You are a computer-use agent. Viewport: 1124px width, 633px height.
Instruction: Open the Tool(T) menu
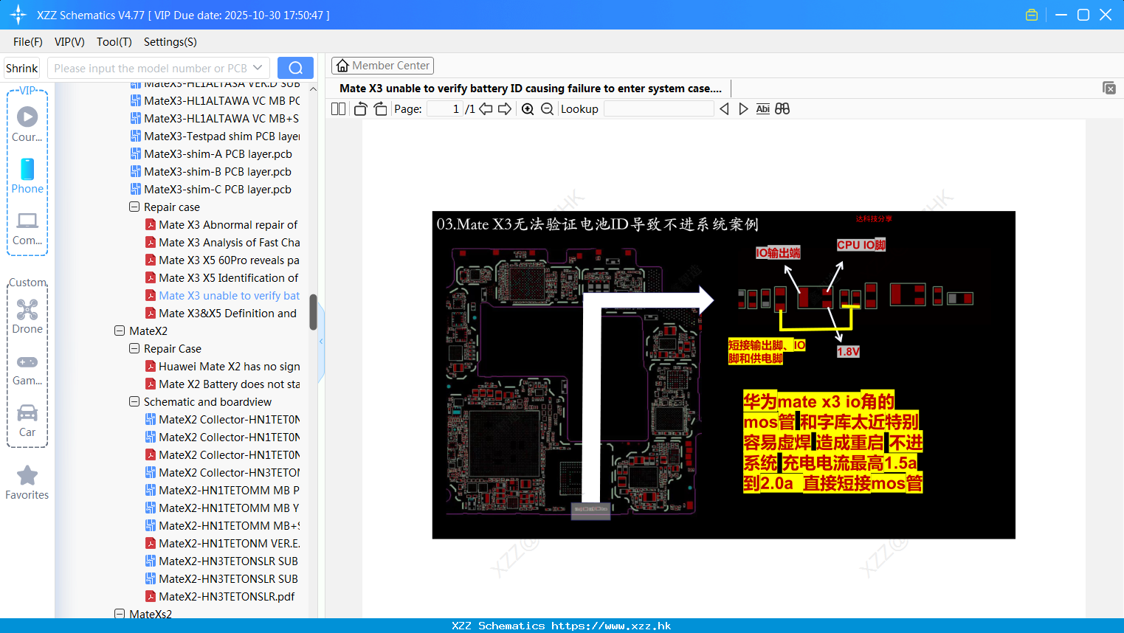click(114, 42)
